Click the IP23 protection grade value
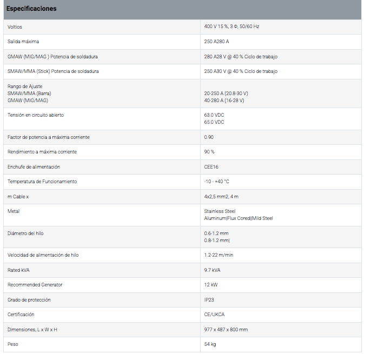365x354 pixels. click(x=209, y=300)
